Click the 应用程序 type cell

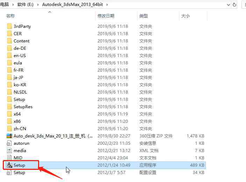(x=147, y=165)
